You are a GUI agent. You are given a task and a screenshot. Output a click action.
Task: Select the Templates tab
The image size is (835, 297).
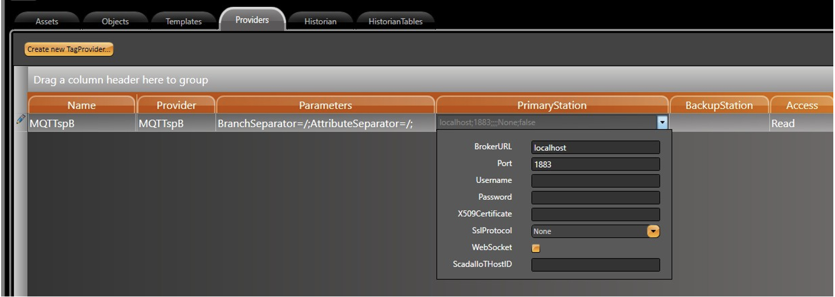(183, 21)
